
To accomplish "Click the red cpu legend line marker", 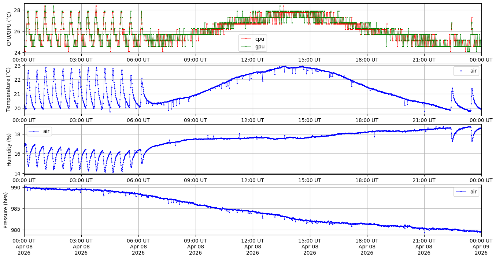I will (x=246, y=39).
